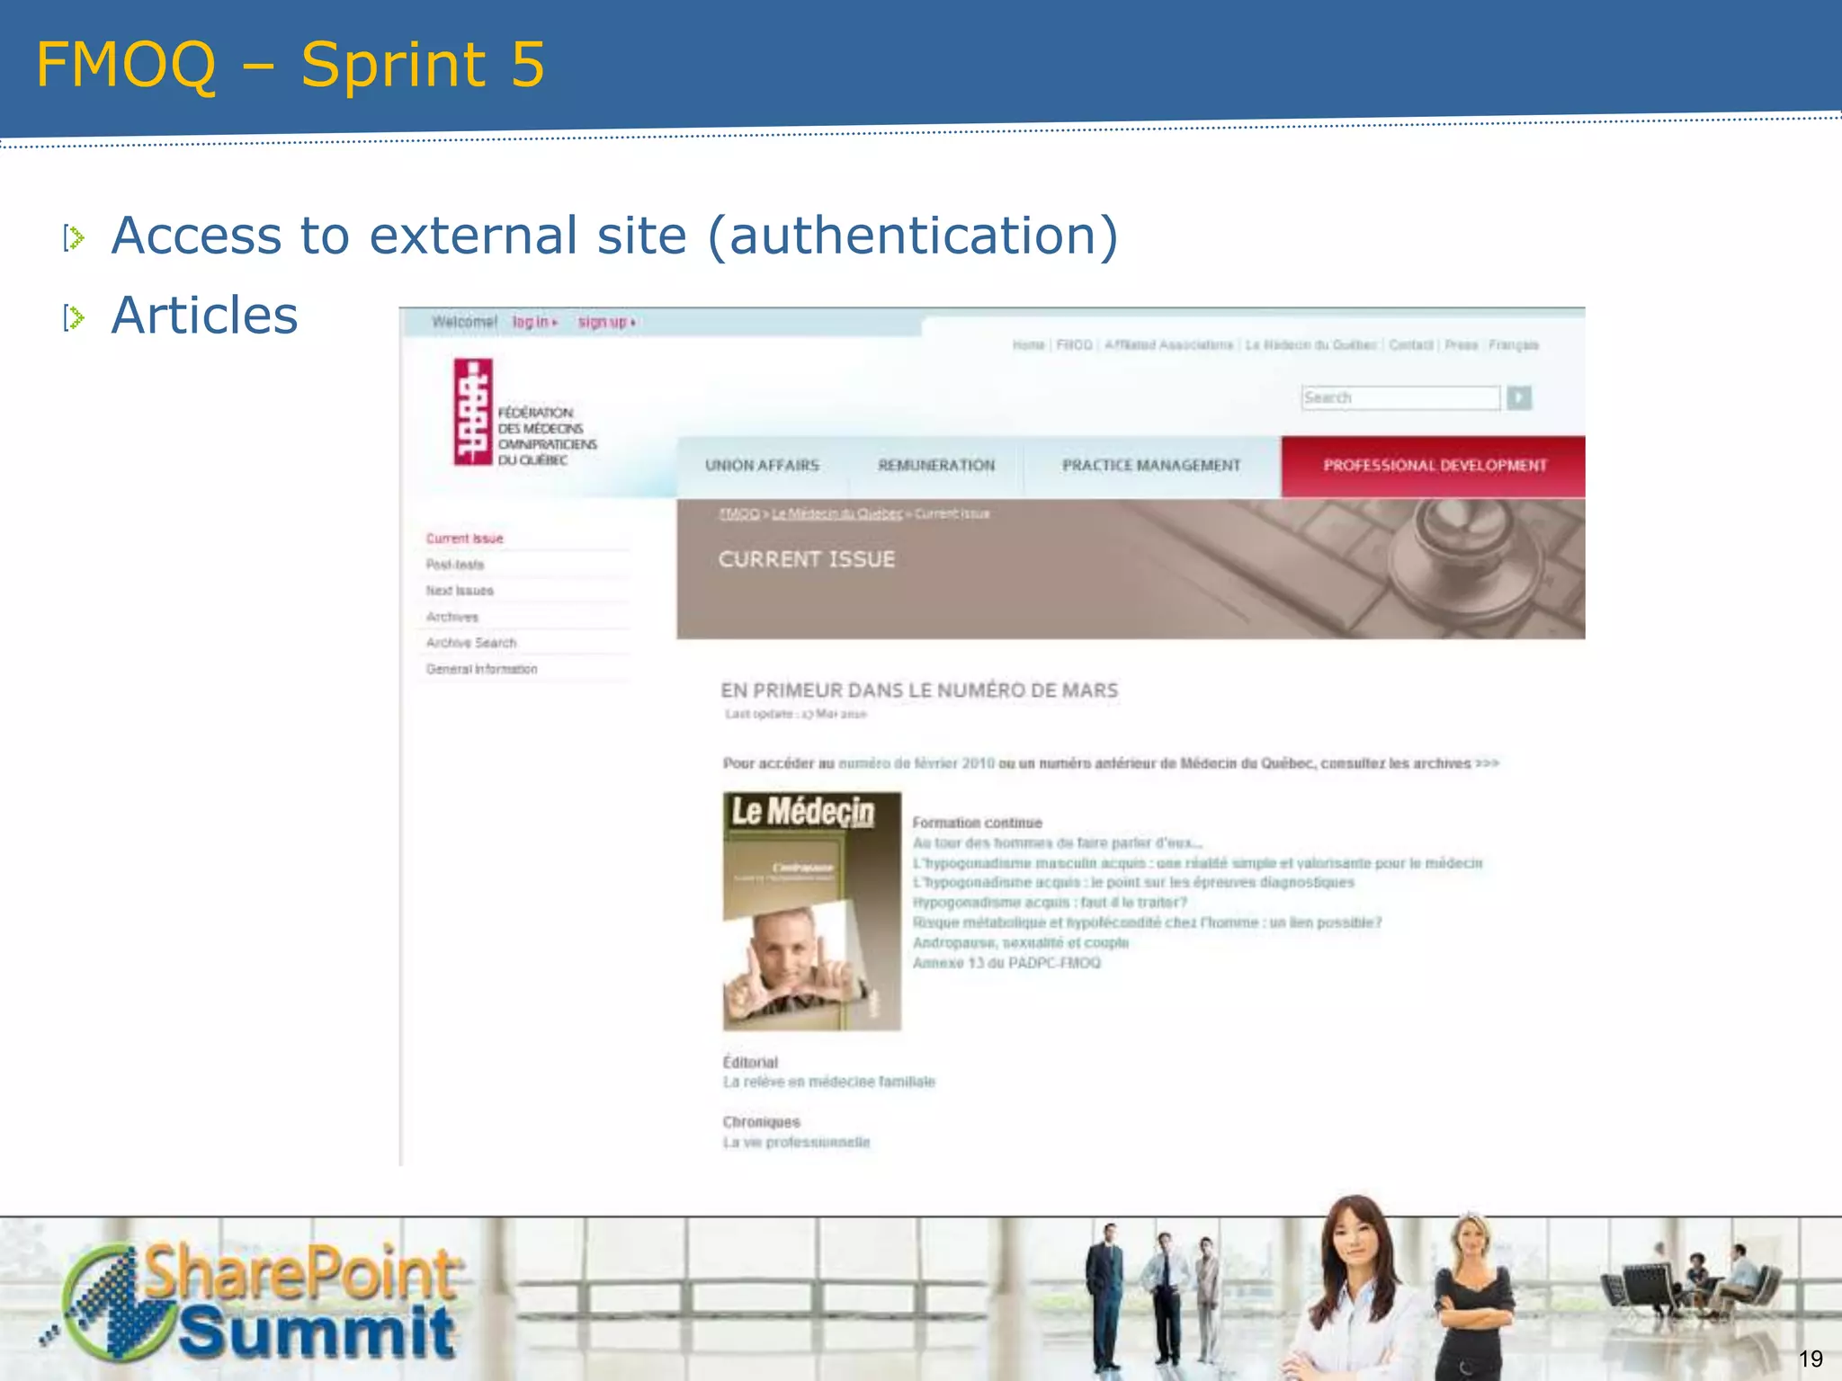
Task: Click the Formation continue section label
Action: coord(977,823)
